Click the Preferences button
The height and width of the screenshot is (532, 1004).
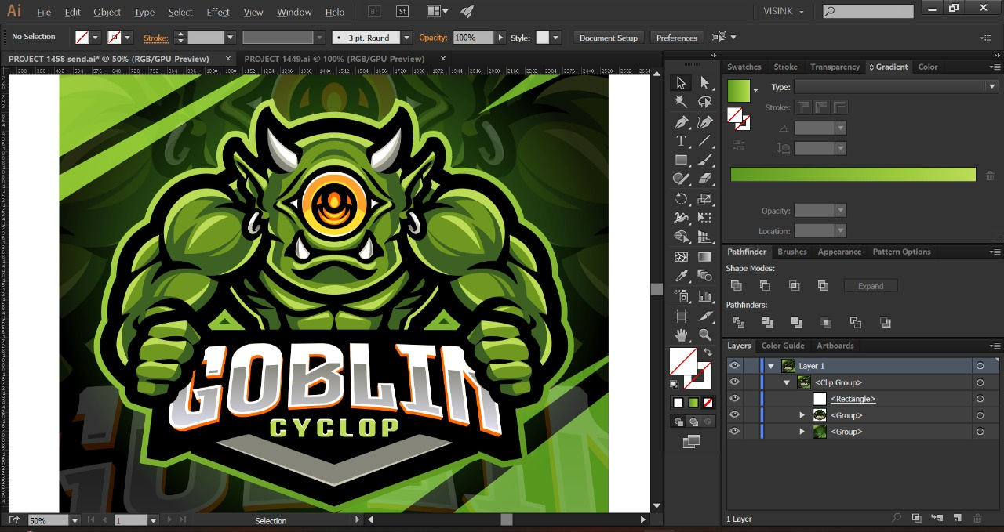[x=676, y=38]
